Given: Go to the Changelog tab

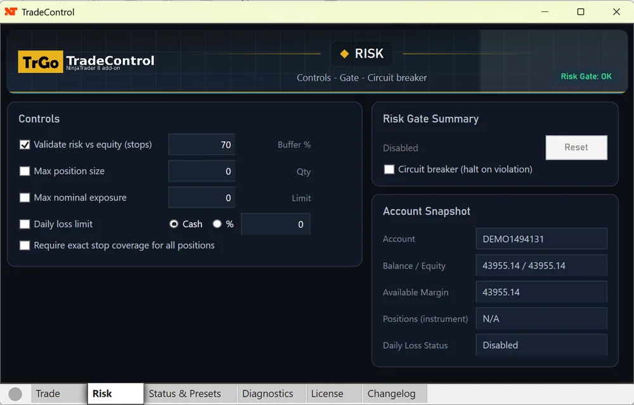Looking at the screenshot, I should click(x=391, y=394).
